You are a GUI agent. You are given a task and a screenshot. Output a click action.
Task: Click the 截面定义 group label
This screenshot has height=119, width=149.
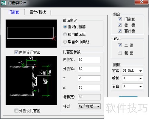70,21
